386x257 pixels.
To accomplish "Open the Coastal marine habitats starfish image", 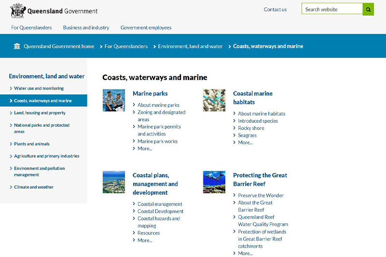I will (214, 100).
